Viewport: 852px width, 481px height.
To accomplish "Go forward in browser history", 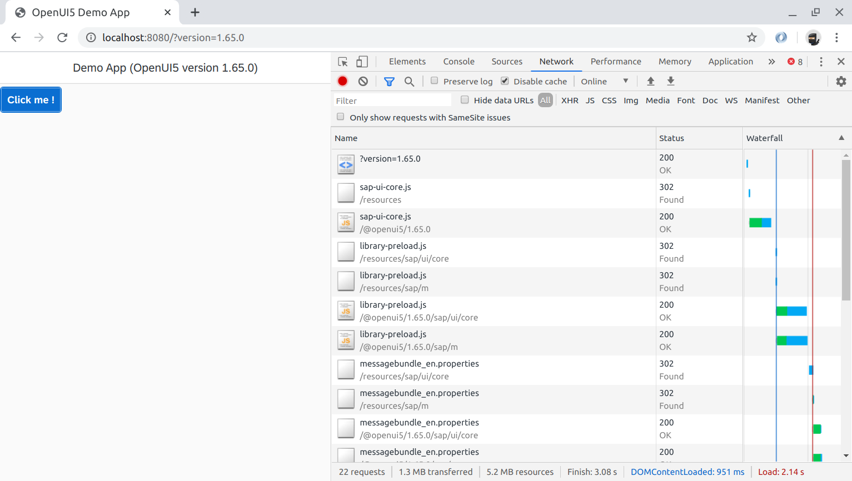I will 39,37.
